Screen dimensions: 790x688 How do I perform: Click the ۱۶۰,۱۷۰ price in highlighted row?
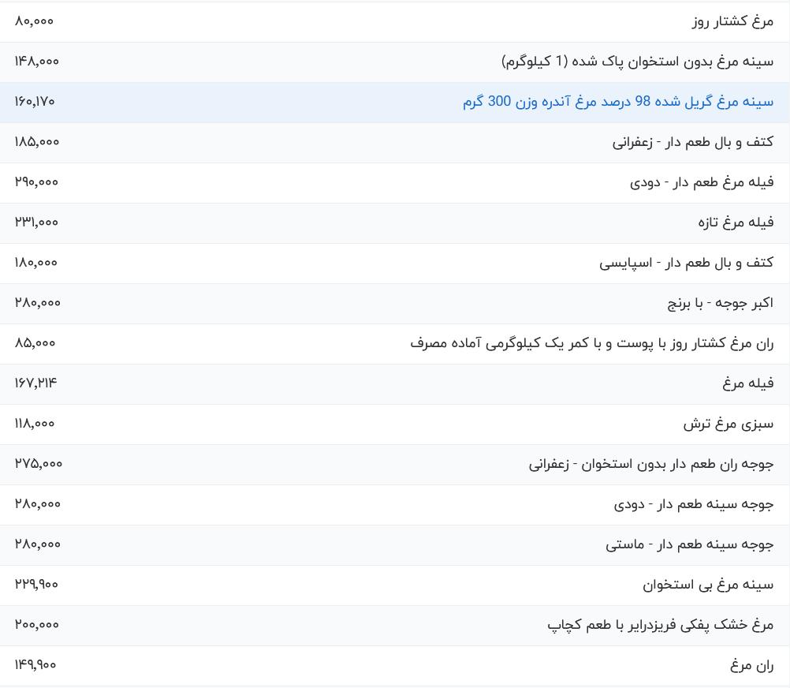(35, 102)
